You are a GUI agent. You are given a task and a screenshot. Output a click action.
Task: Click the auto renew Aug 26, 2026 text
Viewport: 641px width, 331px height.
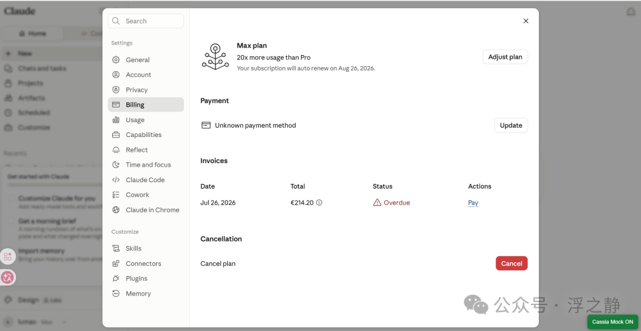coord(306,68)
